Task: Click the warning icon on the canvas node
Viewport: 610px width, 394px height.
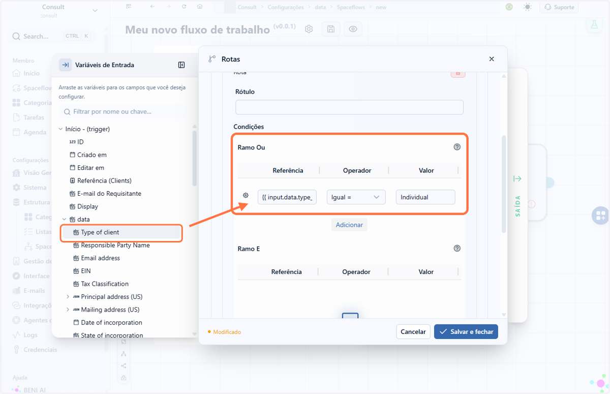Action: pos(532,204)
